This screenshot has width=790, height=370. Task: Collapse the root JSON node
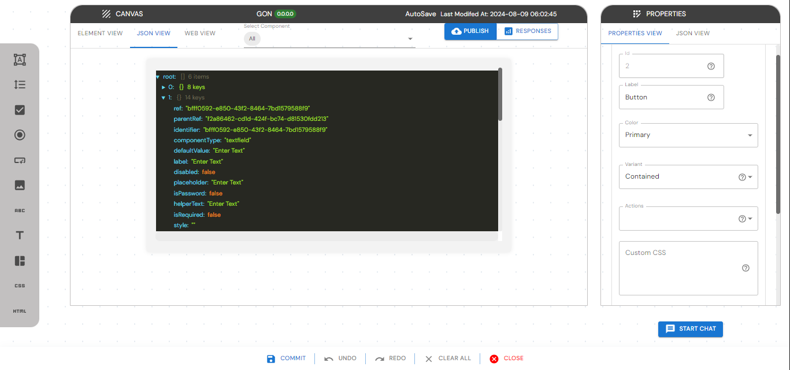(158, 77)
